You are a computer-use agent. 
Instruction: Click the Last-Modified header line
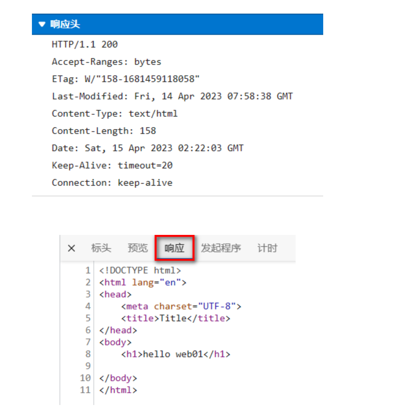(172, 96)
